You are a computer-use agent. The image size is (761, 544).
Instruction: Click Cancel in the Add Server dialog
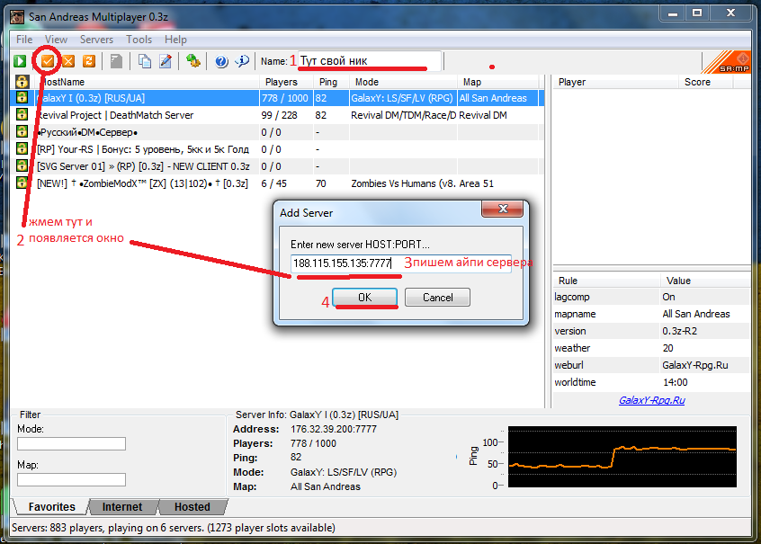[x=437, y=298]
